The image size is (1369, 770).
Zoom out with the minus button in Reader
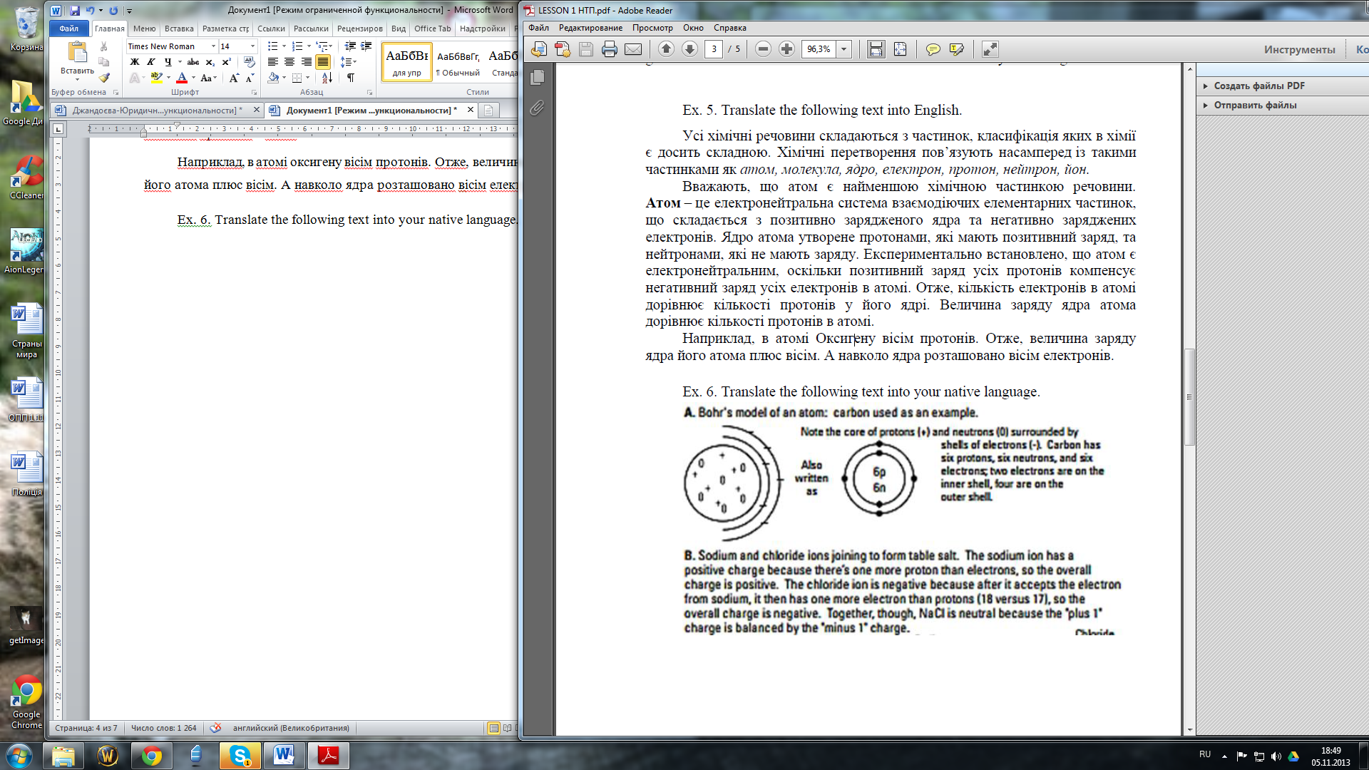[x=763, y=49]
